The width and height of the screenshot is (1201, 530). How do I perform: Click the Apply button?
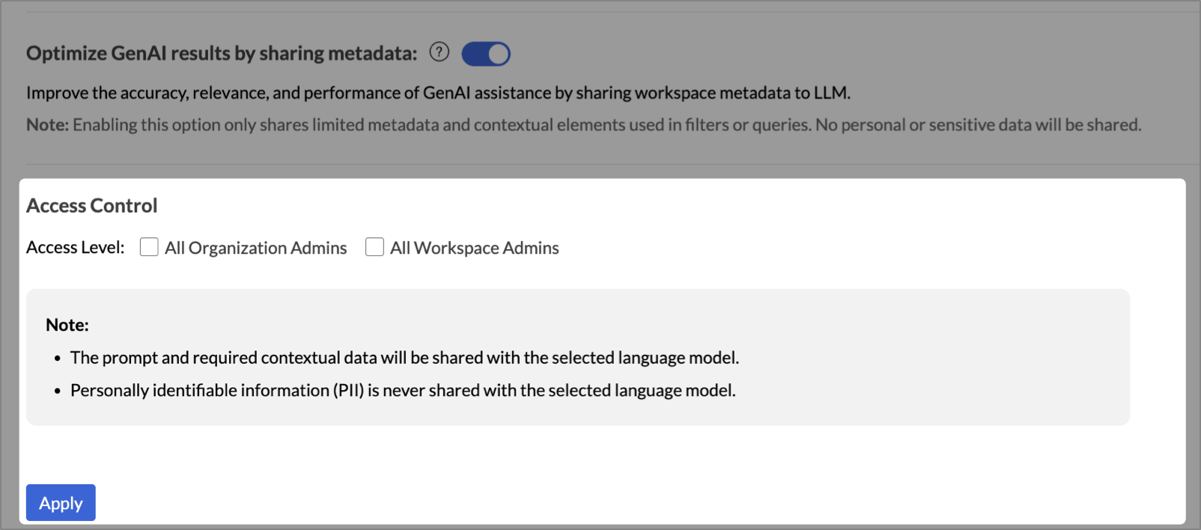[61, 503]
